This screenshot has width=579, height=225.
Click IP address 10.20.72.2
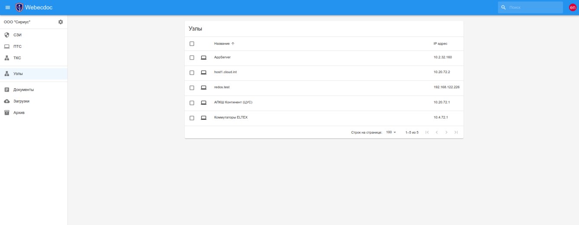442,72
